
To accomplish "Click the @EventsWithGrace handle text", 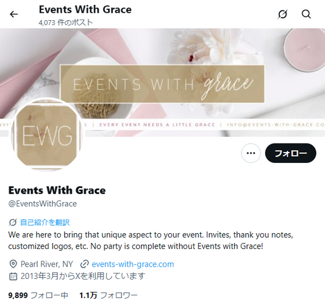I will coord(43,204).
